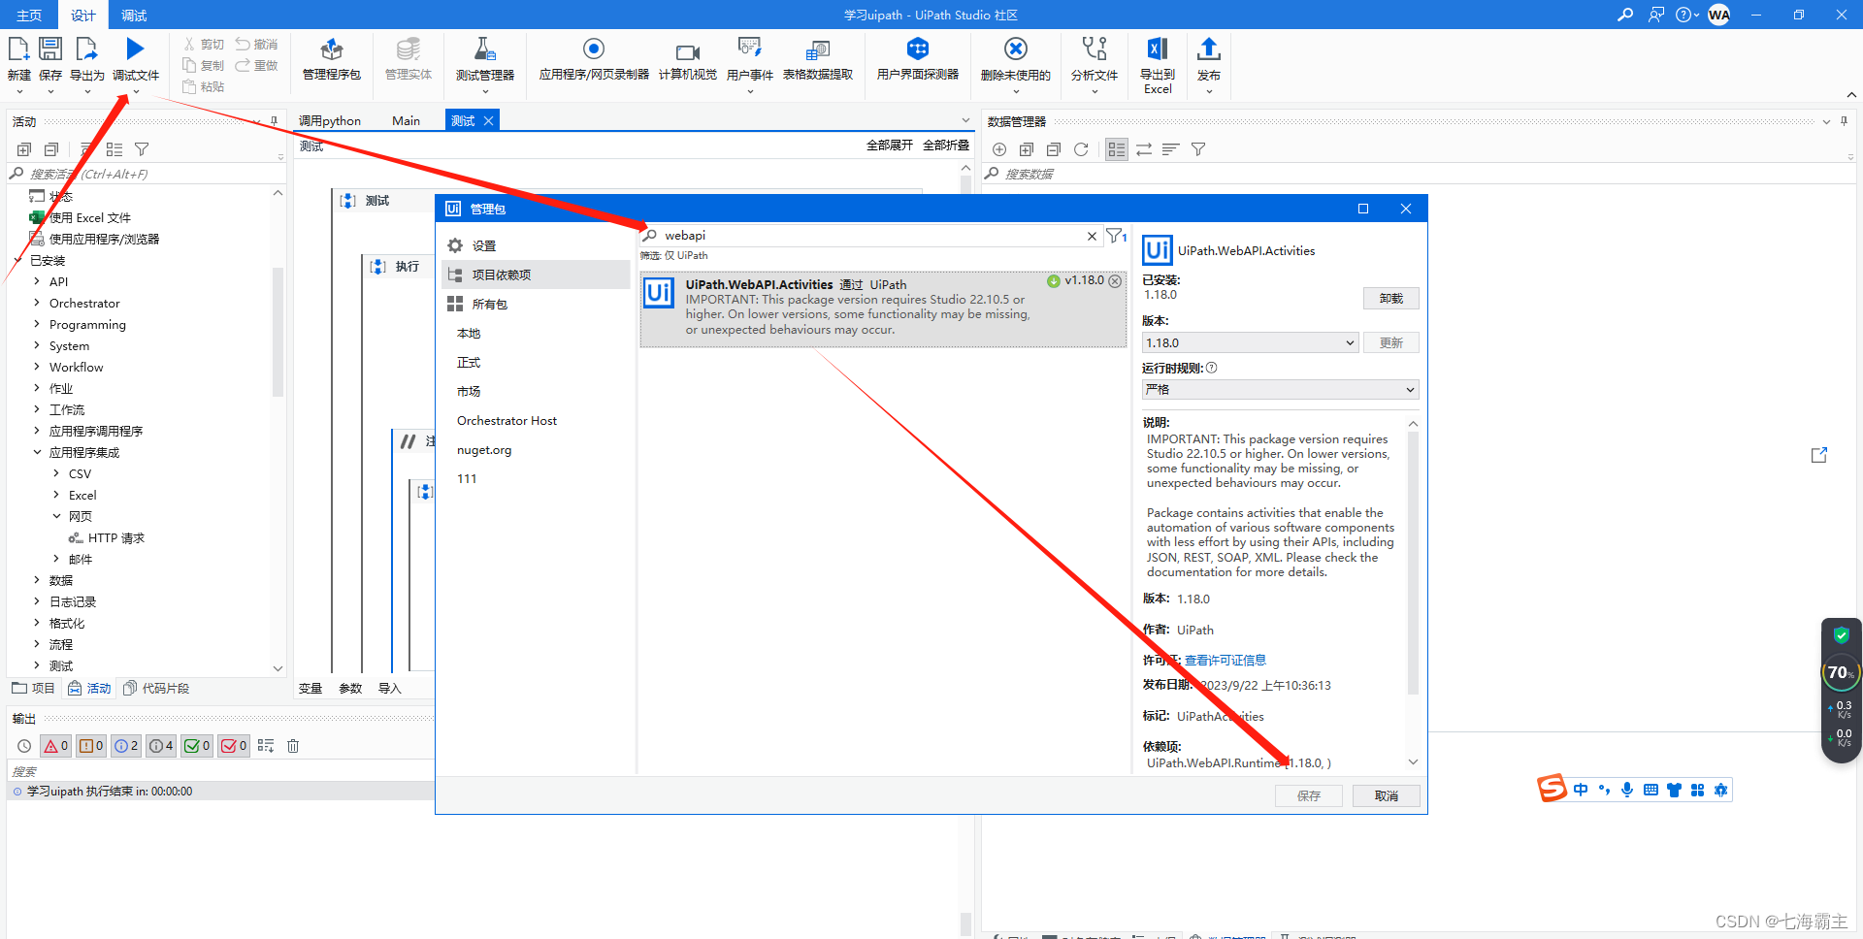The image size is (1863, 939).
Task: Open the Main document tab
Action: coord(406,120)
